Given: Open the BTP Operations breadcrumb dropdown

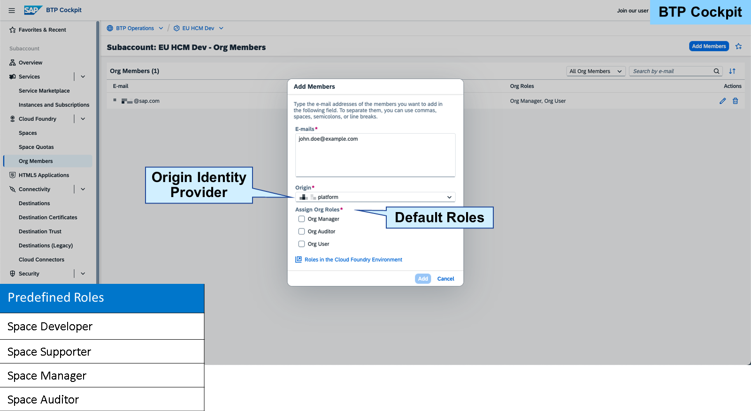Looking at the screenshot, I should click(161, 28).
